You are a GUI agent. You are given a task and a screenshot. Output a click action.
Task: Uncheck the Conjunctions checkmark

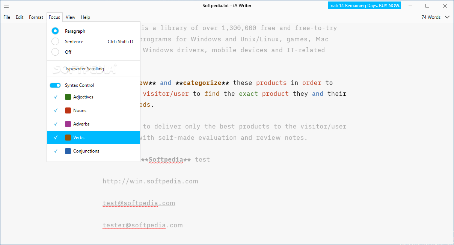[x=56, y=151]
